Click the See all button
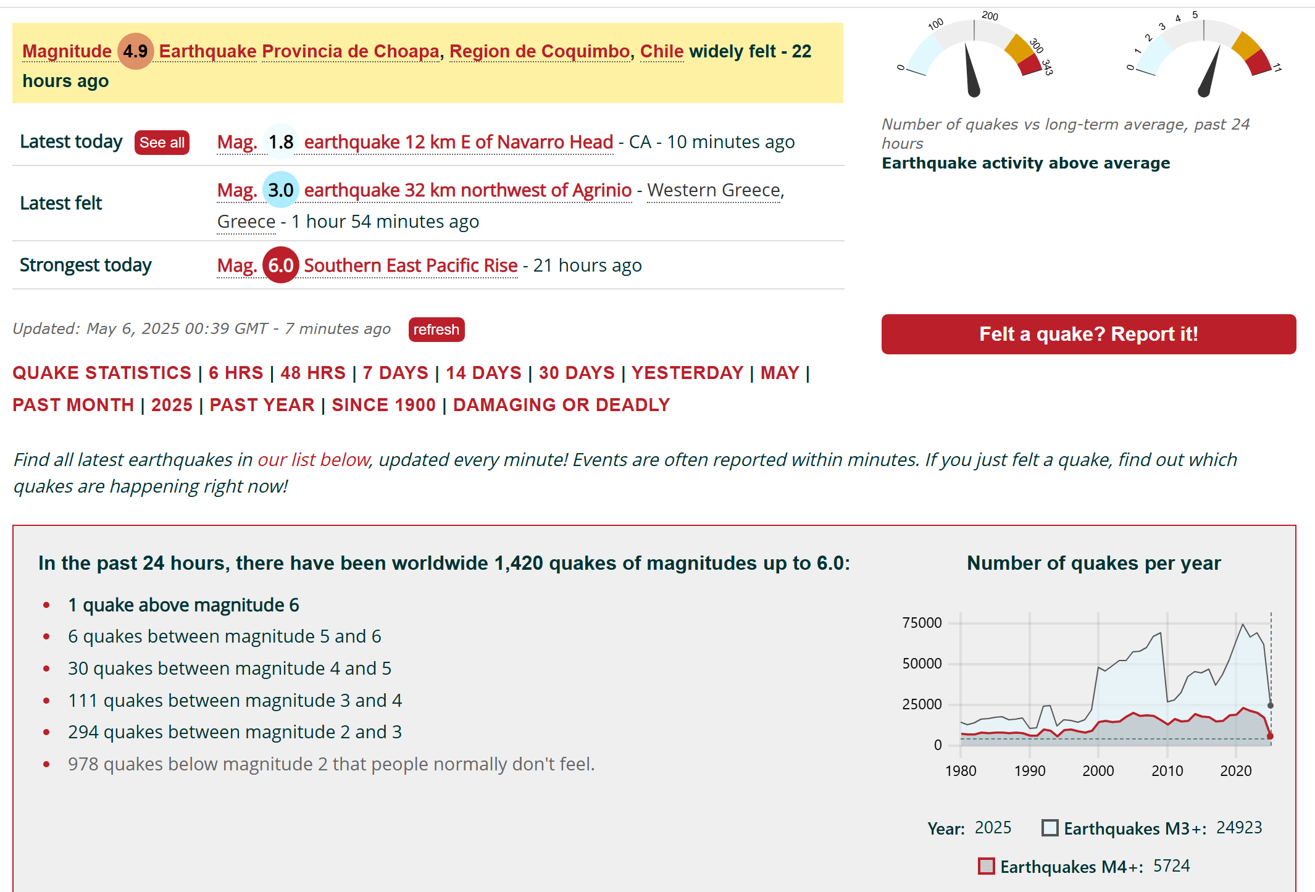The width and height of the screenshot is (1315, 892). point(162,143)
